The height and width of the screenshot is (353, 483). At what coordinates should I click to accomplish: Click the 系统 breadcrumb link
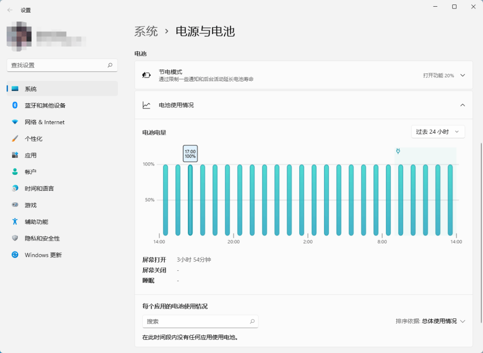146,31
